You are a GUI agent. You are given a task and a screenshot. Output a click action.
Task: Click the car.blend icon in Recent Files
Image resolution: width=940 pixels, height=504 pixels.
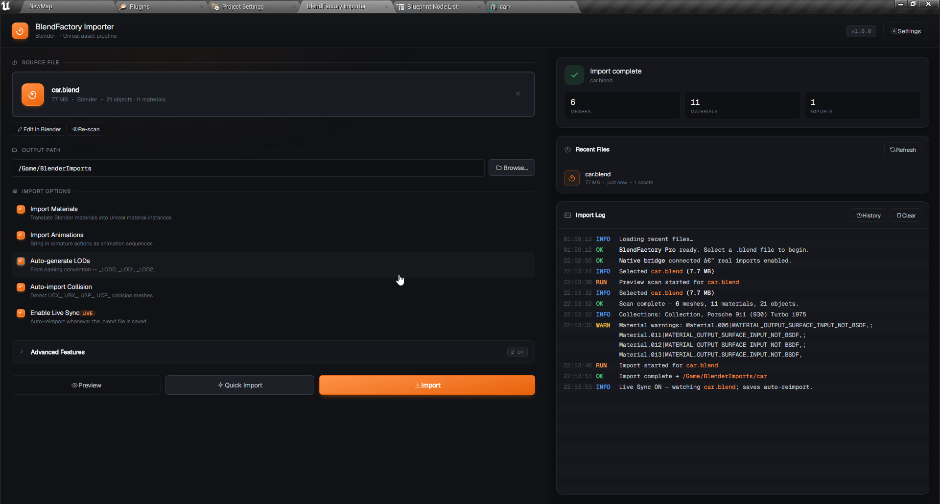point(572,178)
